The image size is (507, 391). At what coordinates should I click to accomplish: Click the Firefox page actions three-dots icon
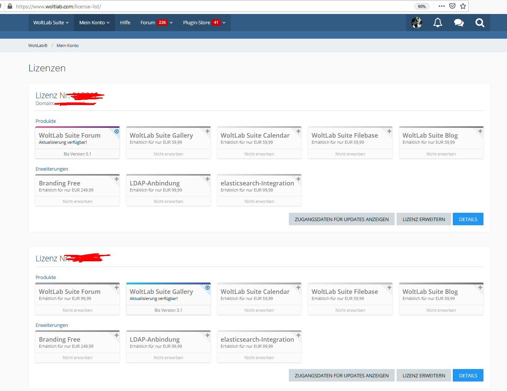tap(441, 6)
